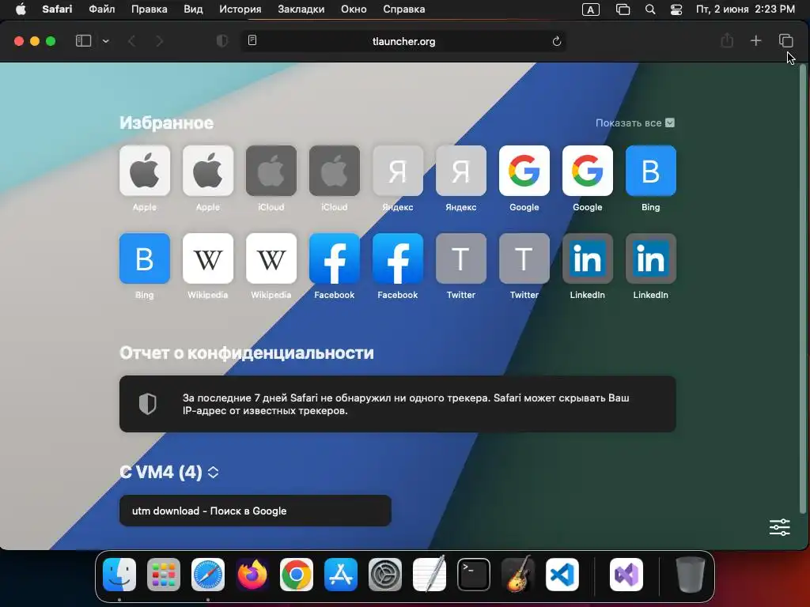This screenshot has height=607, width=810.
Task: Open the first Twitter favorite
Action: click(x=461, y=258)
